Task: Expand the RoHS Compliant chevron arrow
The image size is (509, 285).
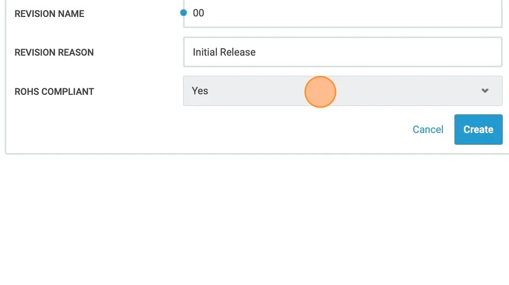Action: coord(485,91)
